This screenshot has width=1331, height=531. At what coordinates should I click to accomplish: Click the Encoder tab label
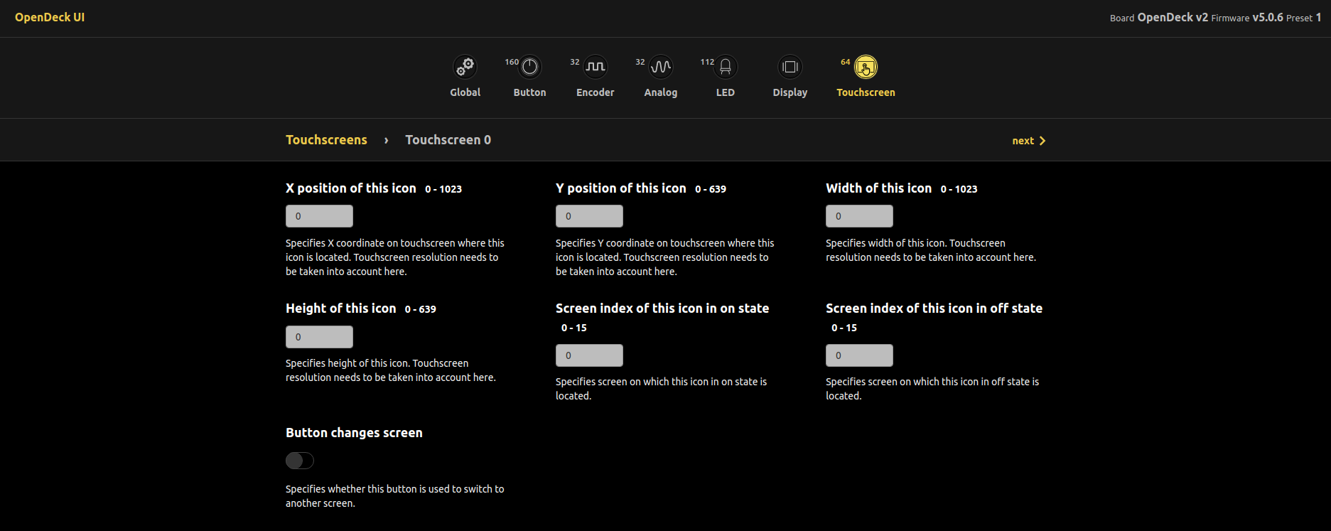click(x=596, y=92)
